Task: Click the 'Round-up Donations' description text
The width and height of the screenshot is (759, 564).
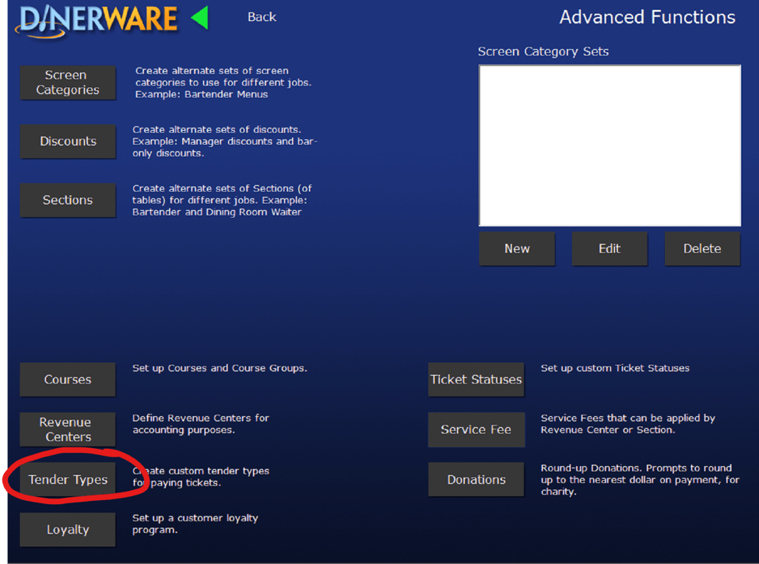Action: tap(640, 480)
